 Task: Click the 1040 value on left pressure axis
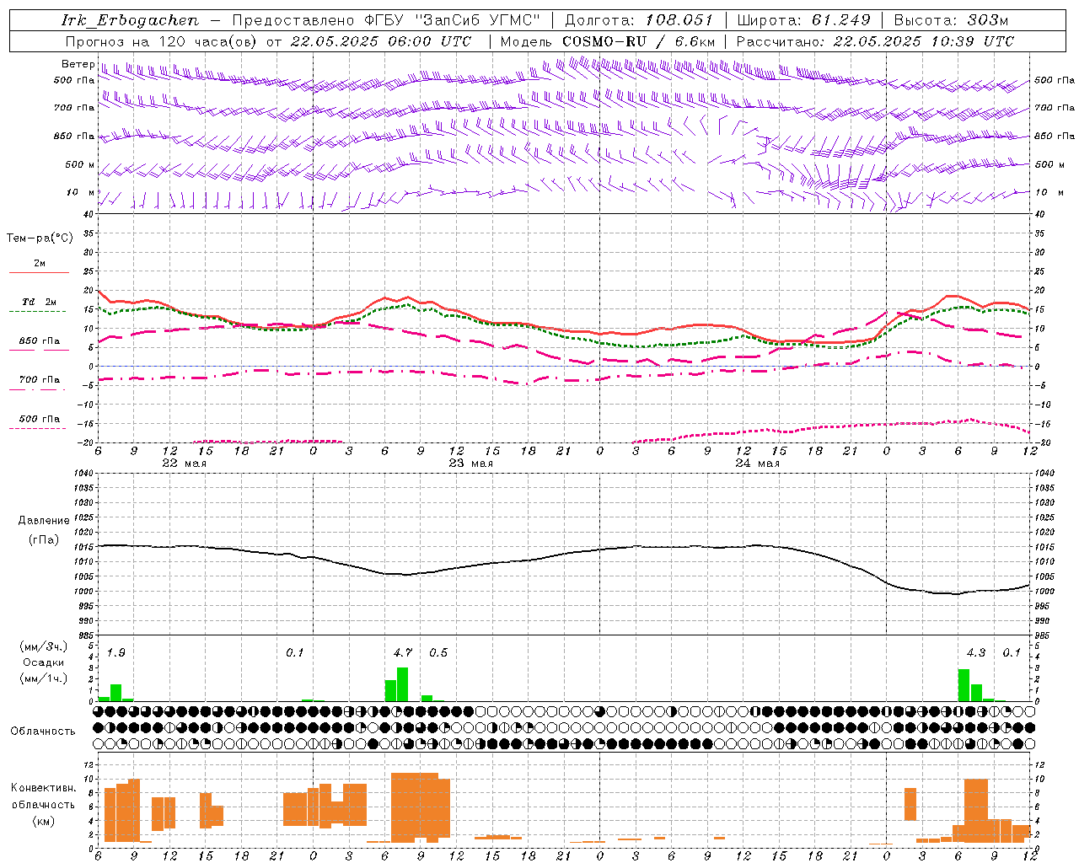[x=83, y=474]
